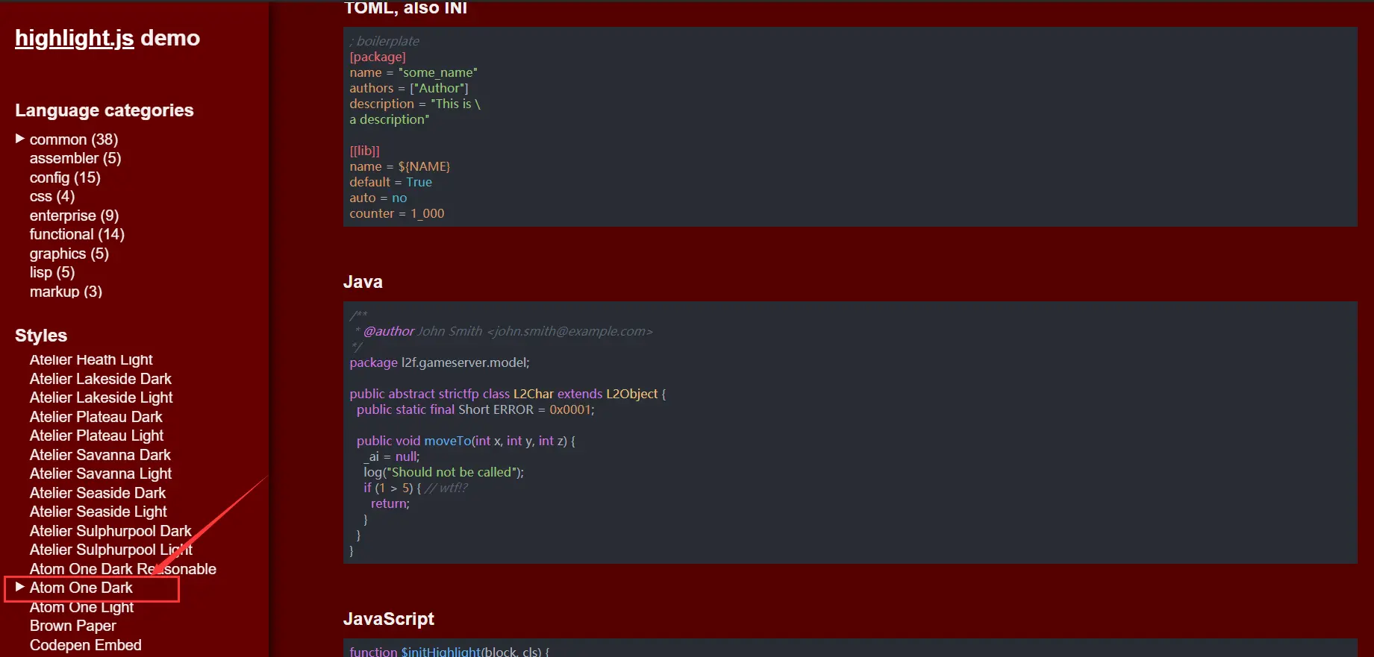Click the moveTo method signature line
This screenshot has width=1374, height=657.
click(466, 441)
